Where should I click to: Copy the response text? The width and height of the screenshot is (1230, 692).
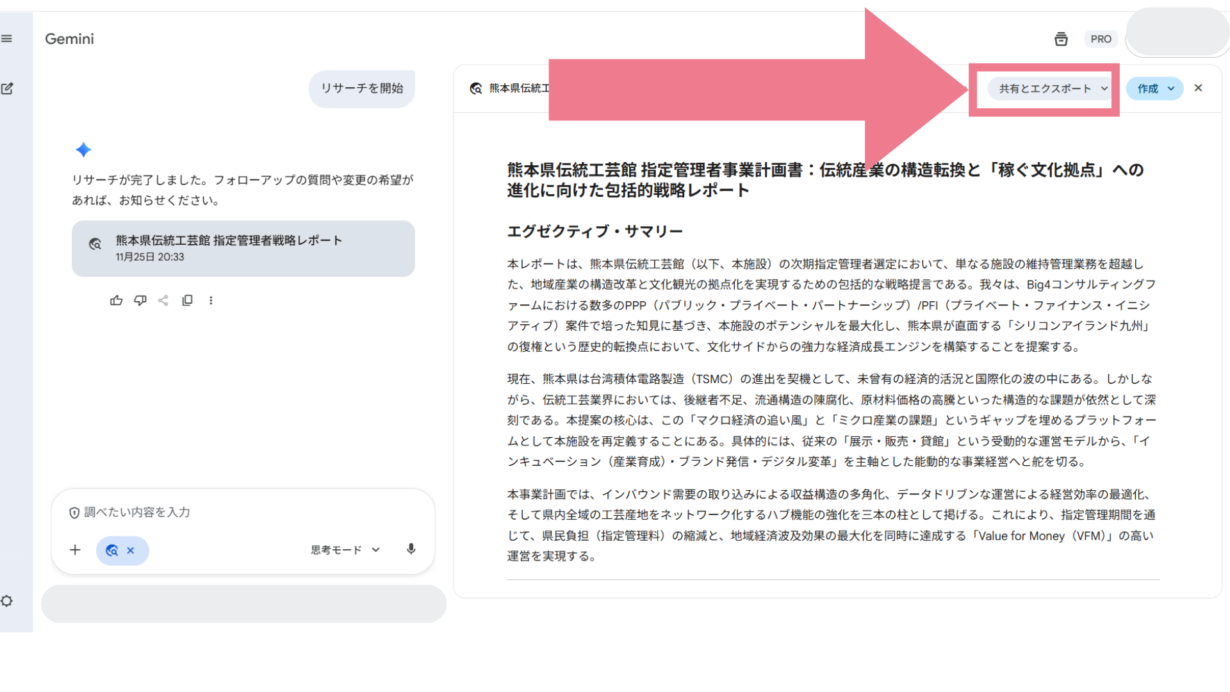click(187, 301)
